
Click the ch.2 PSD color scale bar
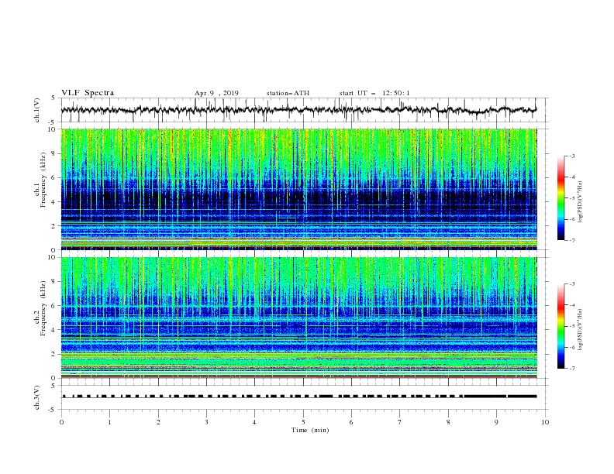coord(561,326)
